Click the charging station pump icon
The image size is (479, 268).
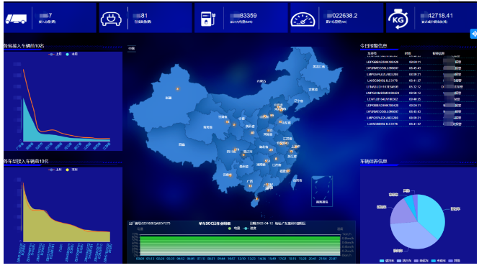[208, 19]
